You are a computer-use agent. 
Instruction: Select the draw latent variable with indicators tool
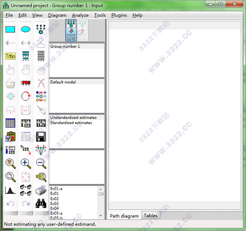tap(41, 29)
